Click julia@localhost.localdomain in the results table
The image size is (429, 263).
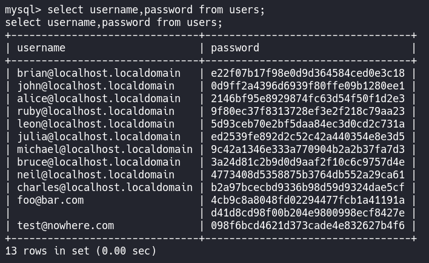98,137
